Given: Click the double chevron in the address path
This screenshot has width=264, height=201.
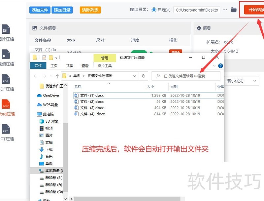Looking at the screenshot, I should [x=70, y=76].
